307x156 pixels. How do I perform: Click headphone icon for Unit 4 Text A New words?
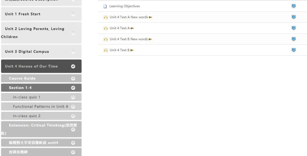pos(106,17)
